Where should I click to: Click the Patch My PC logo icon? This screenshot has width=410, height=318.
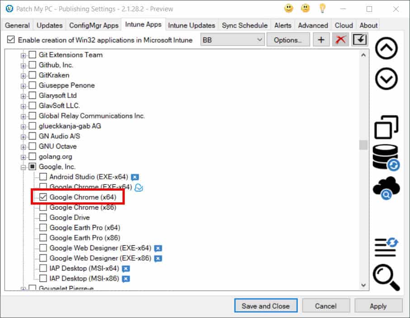pos(9,9)
